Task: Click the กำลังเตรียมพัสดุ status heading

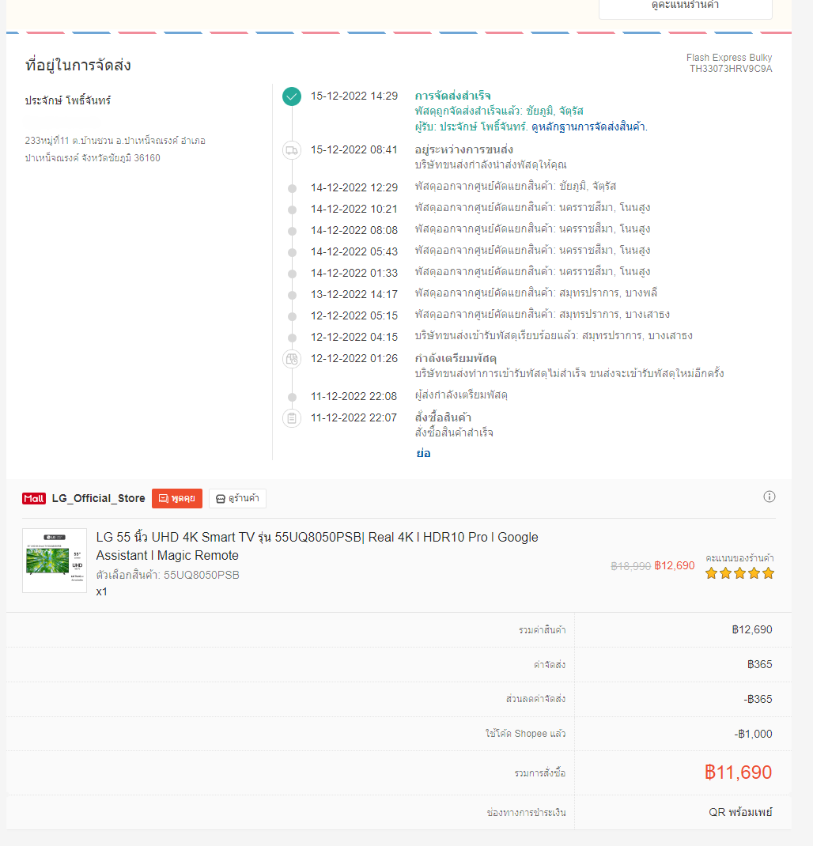Action: click(x=456, y=359)
